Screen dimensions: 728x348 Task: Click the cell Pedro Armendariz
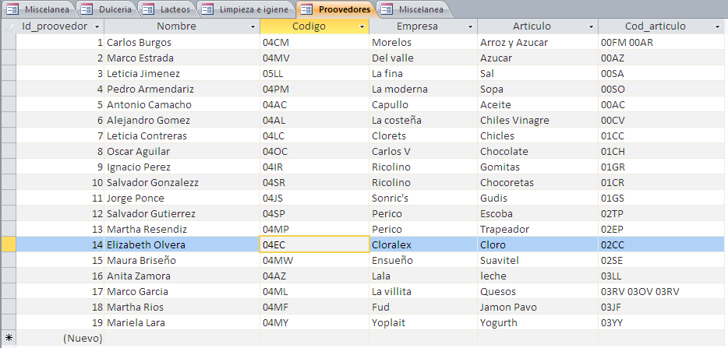tap(182, 89)
